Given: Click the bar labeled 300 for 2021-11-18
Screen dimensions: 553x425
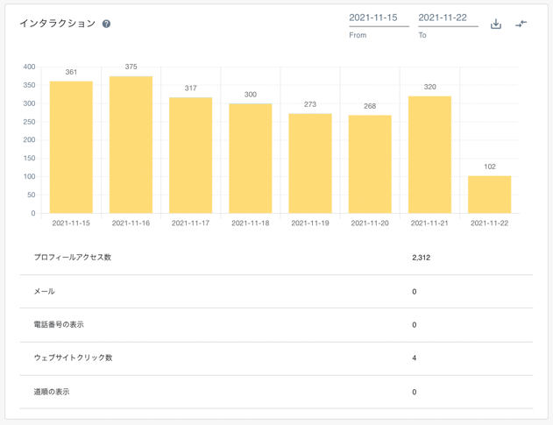Looking at the screenshot, I should coord(251,159).
